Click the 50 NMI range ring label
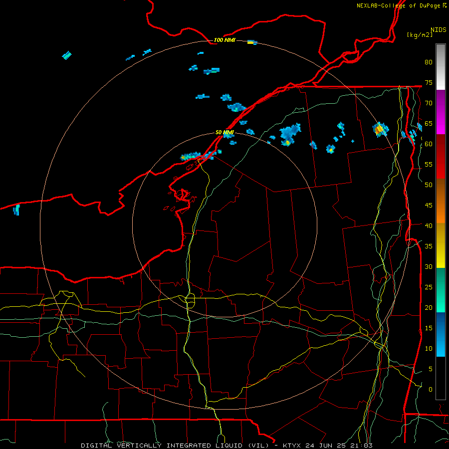The image size is (449, 449). point(224,132)
